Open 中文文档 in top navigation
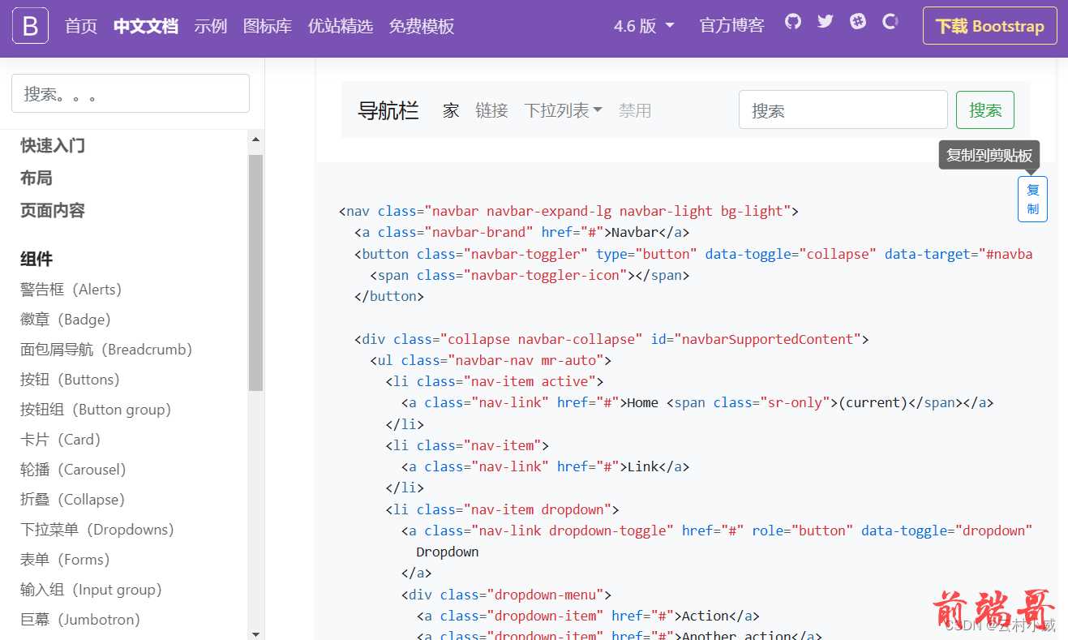1068x640 pixels. click(x=146, y=26)
